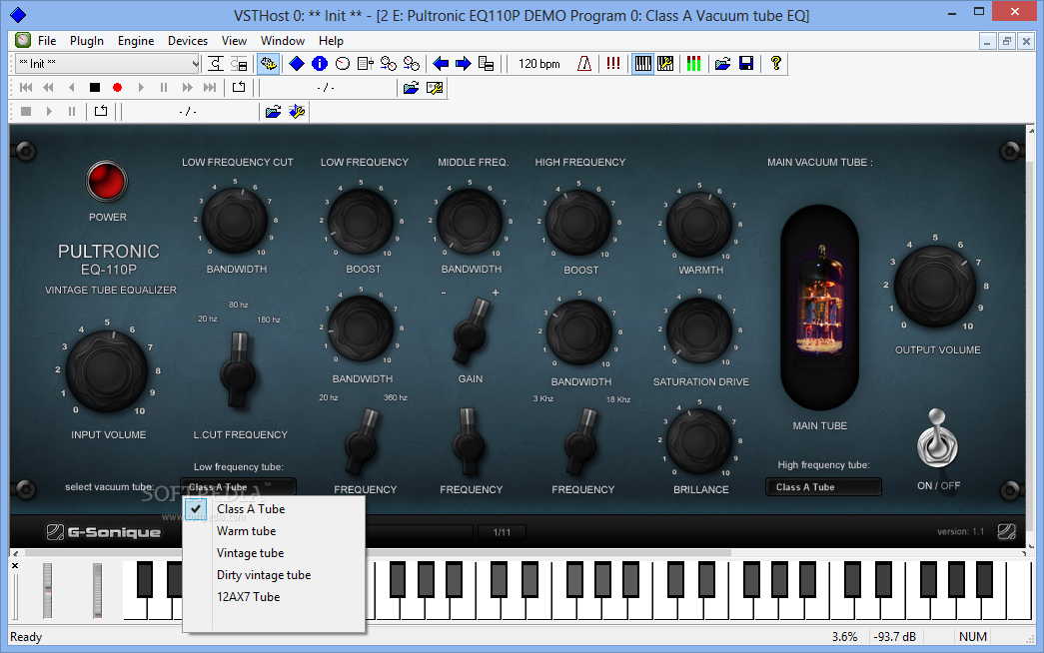Click the INPUT VOLUME knob

pyautogui.click(x=107, y=369)
